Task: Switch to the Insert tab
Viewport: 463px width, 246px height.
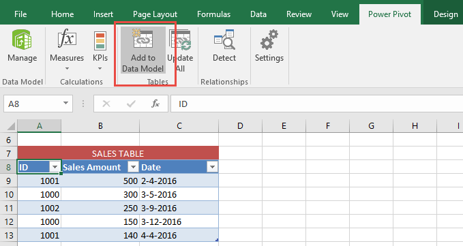Action: click(103, 14)
